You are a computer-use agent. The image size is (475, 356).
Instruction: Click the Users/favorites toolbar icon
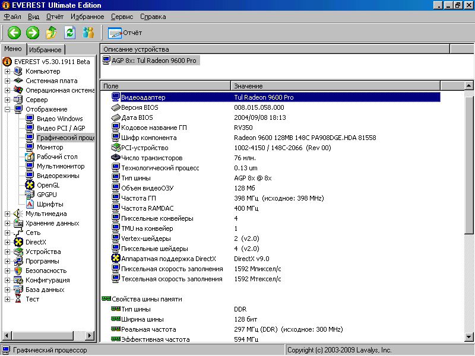tap(88, 33)
